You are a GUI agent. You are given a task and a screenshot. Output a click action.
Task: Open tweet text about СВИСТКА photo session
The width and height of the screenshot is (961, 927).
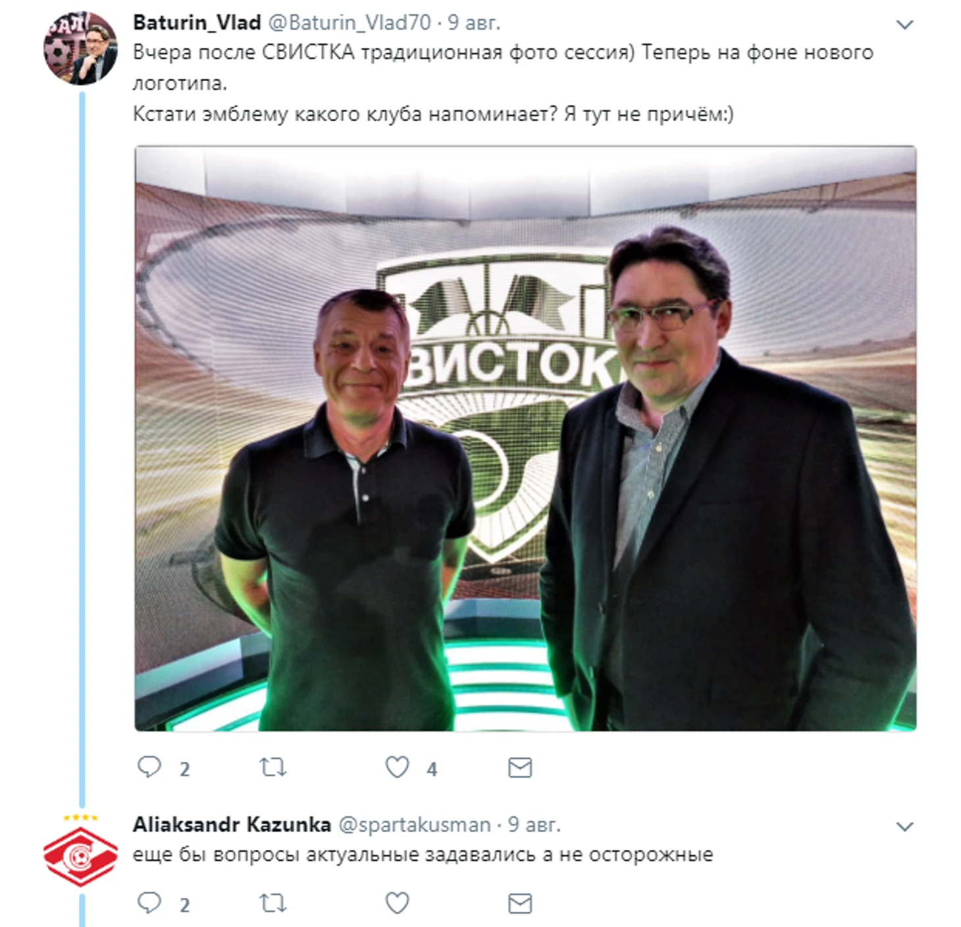click(x=504, y=83)
